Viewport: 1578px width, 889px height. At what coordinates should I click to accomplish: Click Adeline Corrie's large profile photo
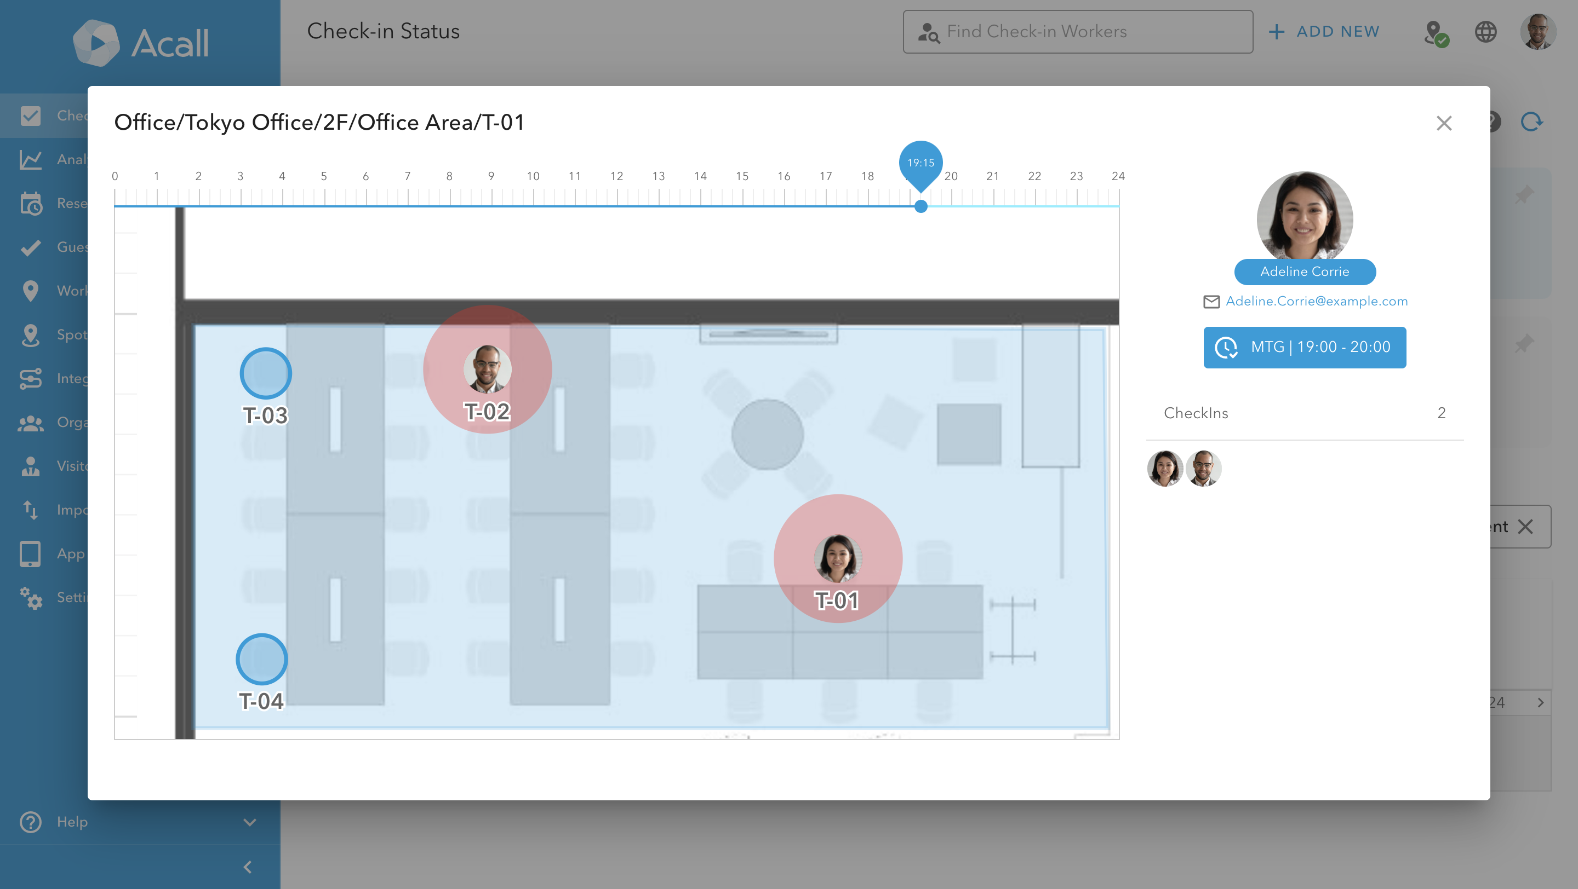1305,217
